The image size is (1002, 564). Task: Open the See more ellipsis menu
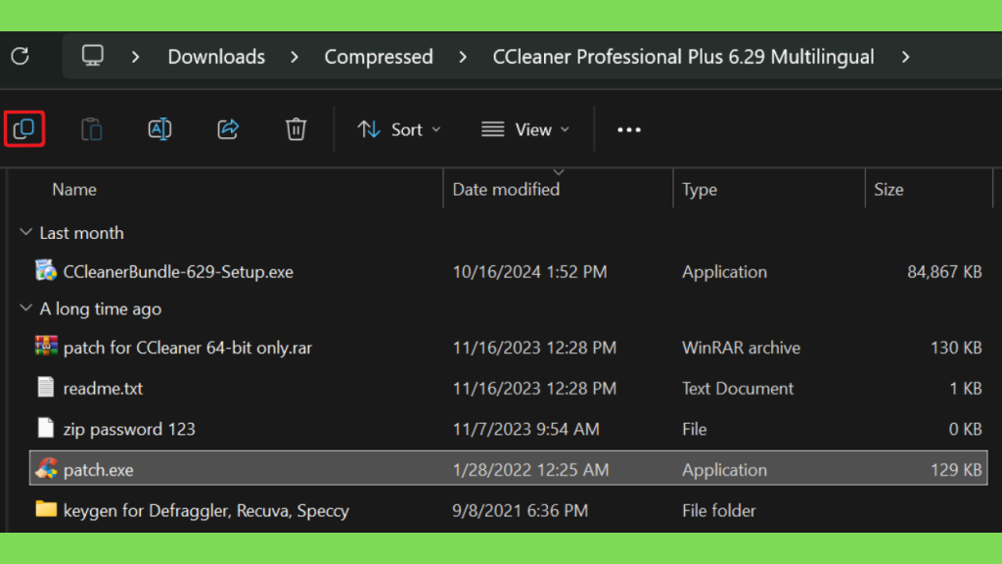(629, 130)
